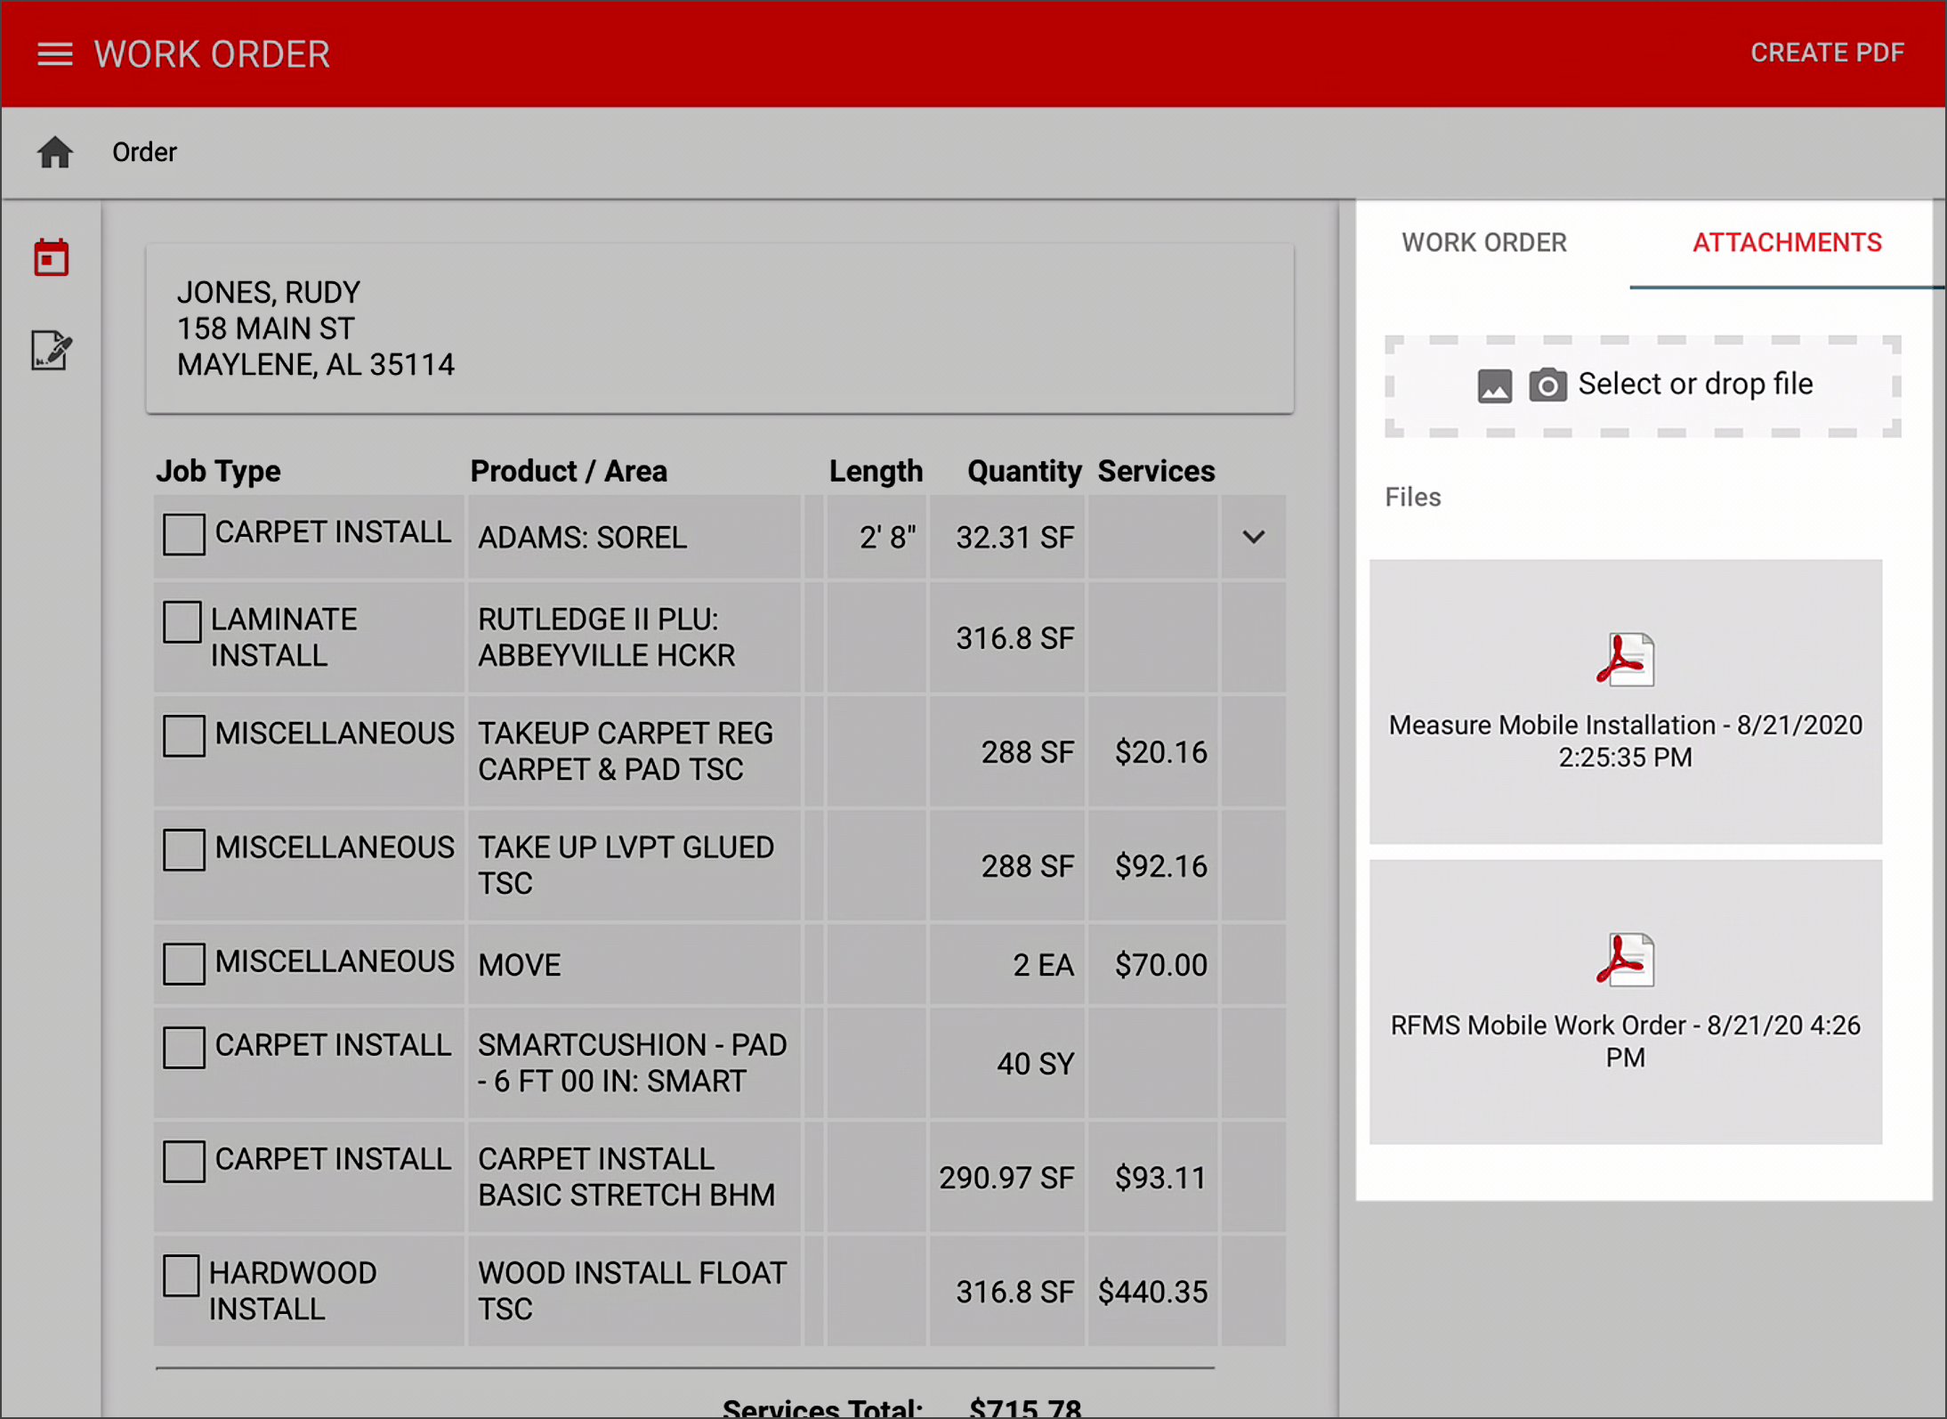The width and height of the screenshot is (1947, 1419).
Task: Check the LAMINATE INSTALL job checkbox
Action: tap(182, 622)
